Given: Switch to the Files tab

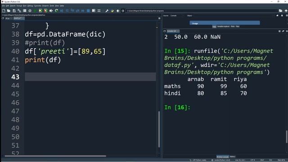Looking at the screenshot, I should coord(238,27).
